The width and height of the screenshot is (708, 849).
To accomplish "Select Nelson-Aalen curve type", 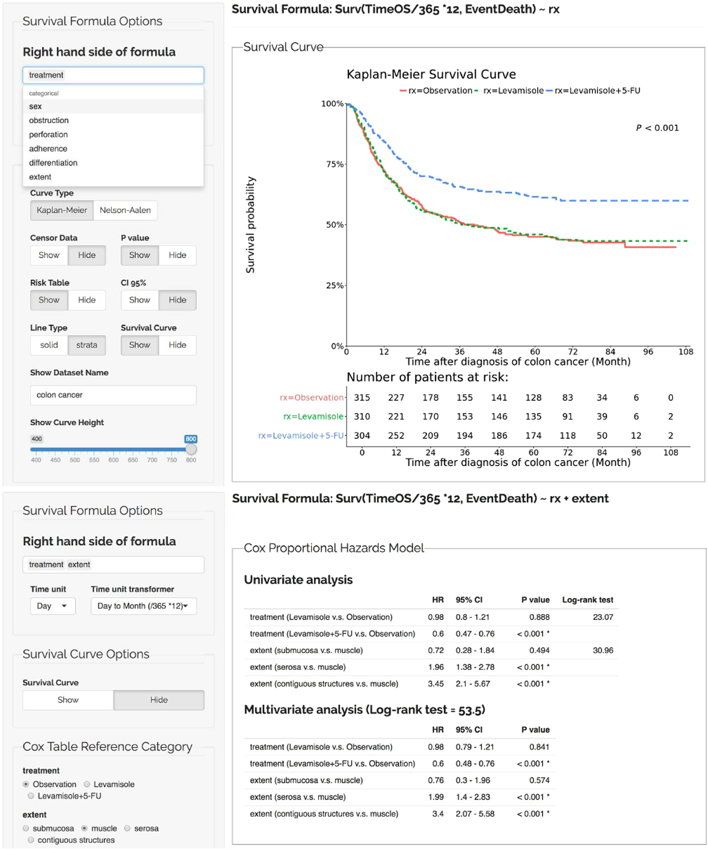I will coord(125,210).
